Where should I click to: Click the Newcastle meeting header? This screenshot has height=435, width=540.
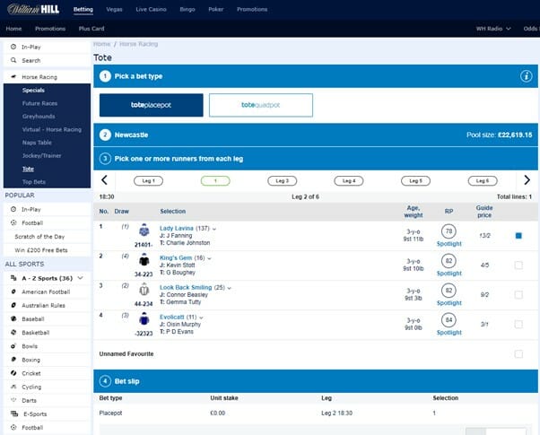[316, 135]
